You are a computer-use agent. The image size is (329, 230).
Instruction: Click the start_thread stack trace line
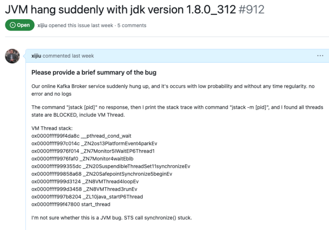71,204
